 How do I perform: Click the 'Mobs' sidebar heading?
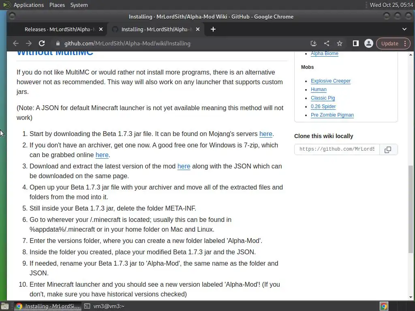coord(307,67)
